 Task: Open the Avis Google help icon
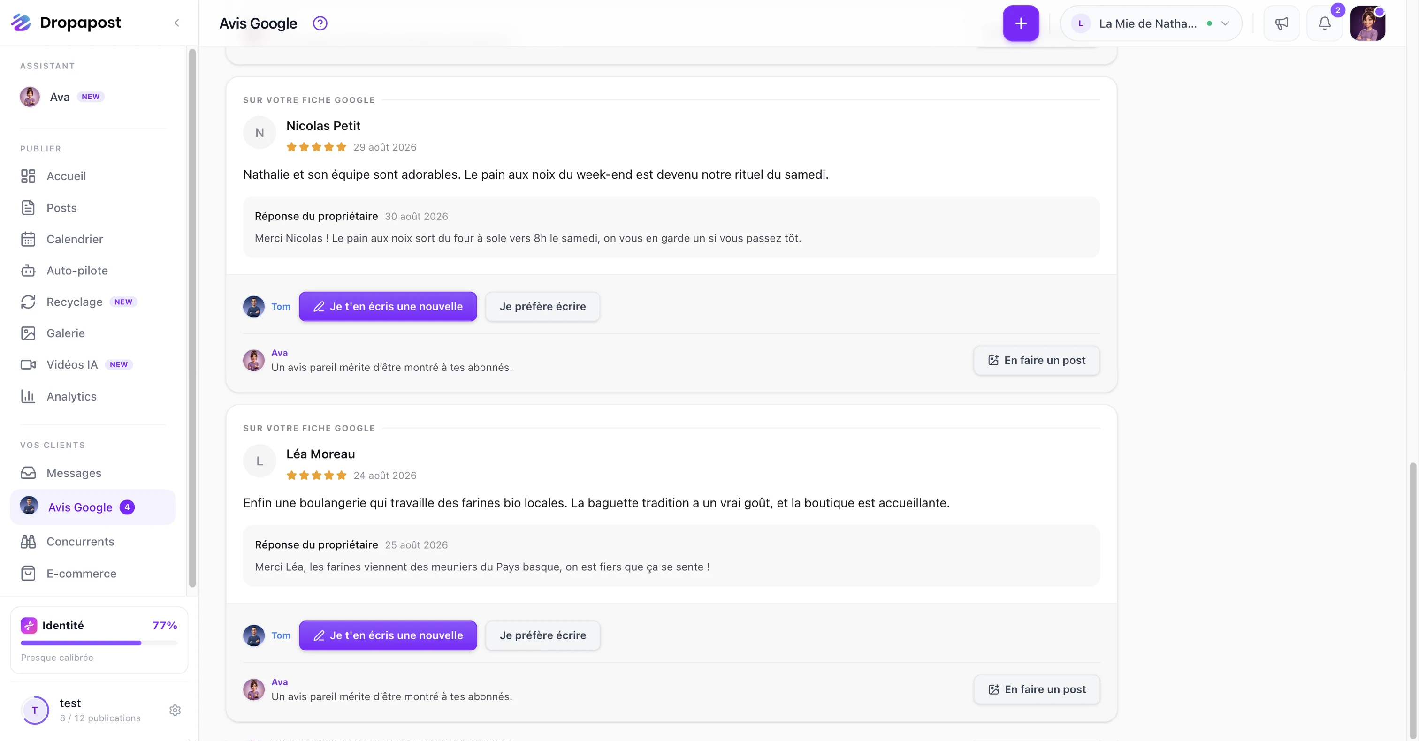click(x=320, y=23)
